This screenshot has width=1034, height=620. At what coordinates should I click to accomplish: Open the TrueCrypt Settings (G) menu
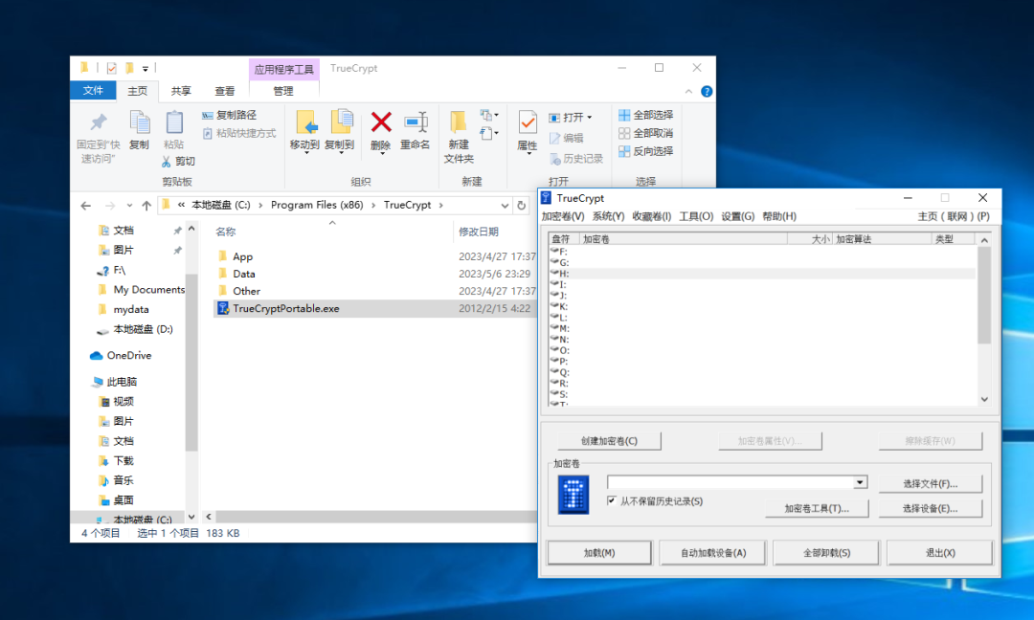737,216
